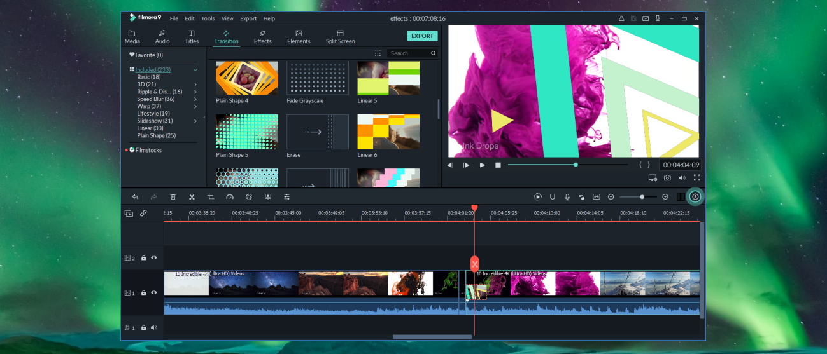The image size is (827, 354).
Task: Open Record Voiceover microphone icon
Action: coord(567,197)
